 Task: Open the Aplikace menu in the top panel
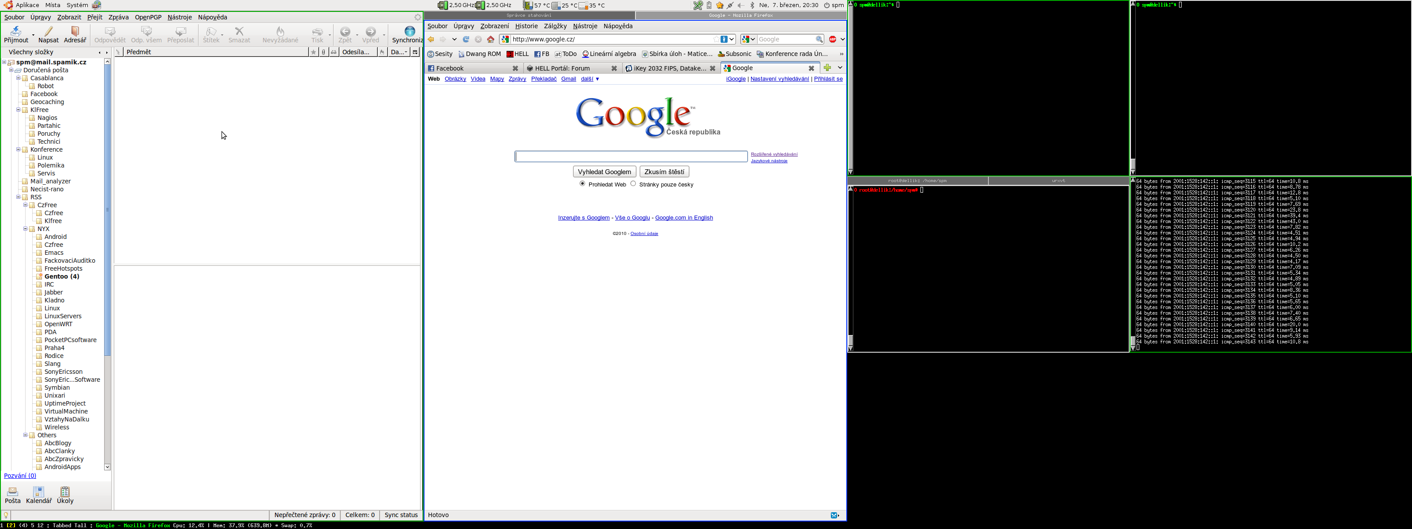[27, 5]
